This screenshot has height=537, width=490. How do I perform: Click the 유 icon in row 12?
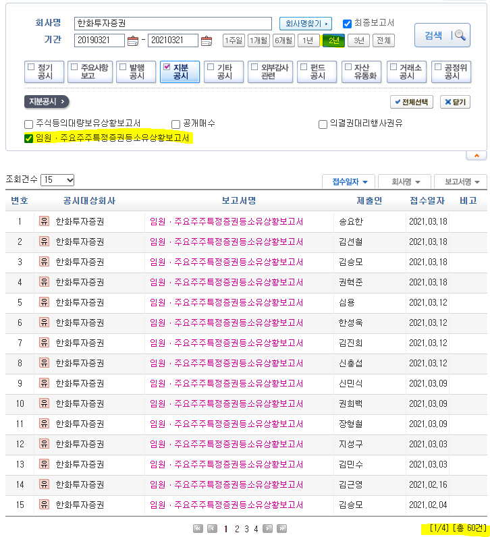[44, 444]
